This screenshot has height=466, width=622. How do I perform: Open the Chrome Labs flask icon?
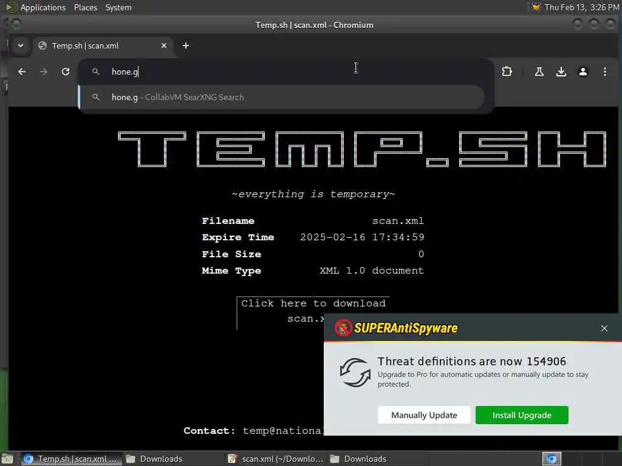coord(539,72)
